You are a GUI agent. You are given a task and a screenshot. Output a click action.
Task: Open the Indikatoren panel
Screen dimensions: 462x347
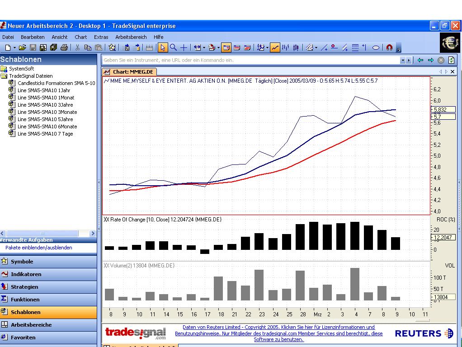point(48,274)
